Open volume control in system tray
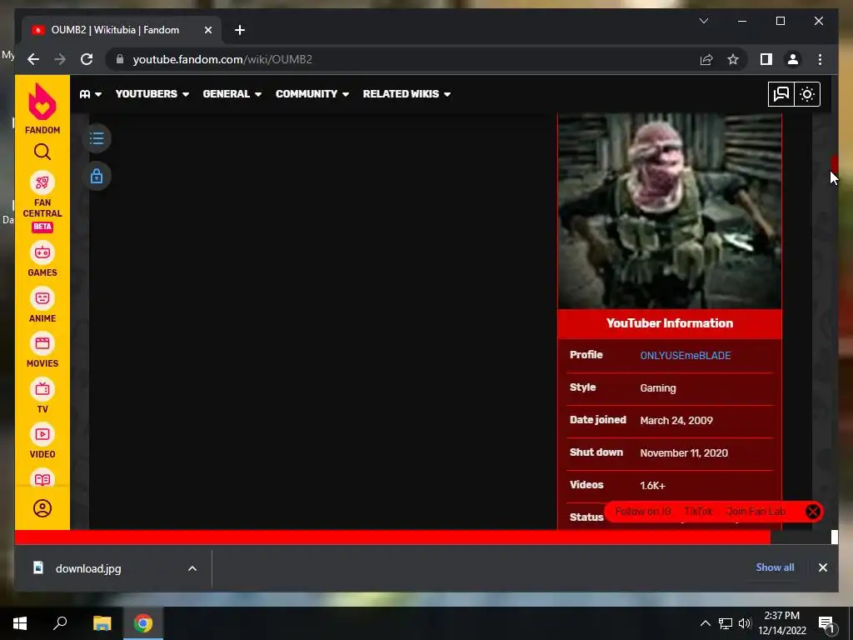The width and height of the screenshot is (853, 640). tap(745, 623)
